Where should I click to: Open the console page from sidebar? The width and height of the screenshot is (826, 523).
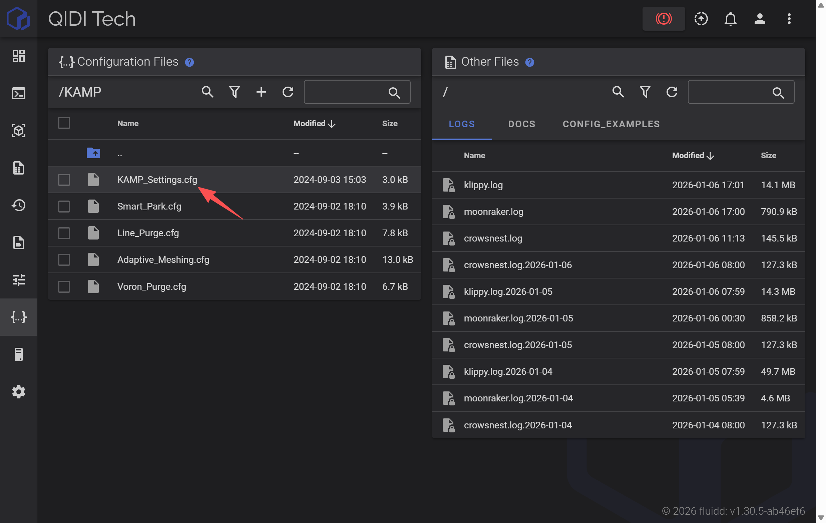click(19, 93)
